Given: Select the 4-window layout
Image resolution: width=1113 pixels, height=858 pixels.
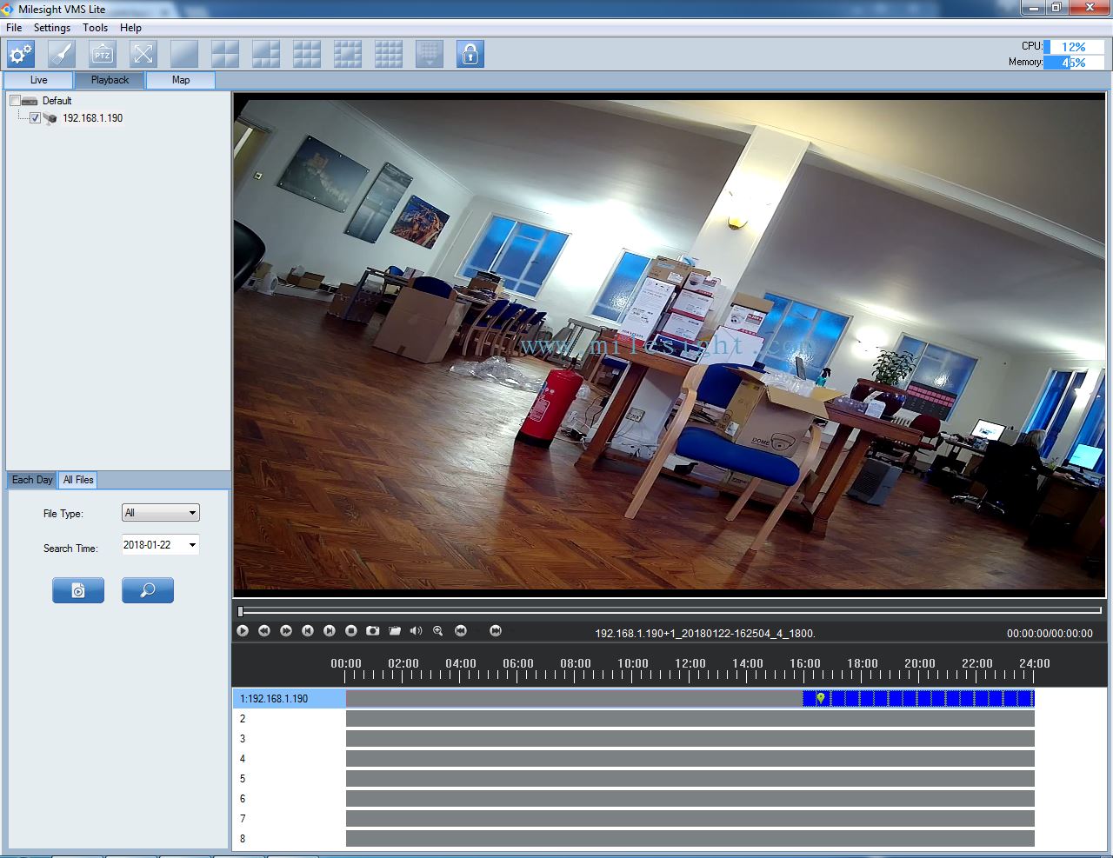Looking at the screenshot, I should 224,53.
